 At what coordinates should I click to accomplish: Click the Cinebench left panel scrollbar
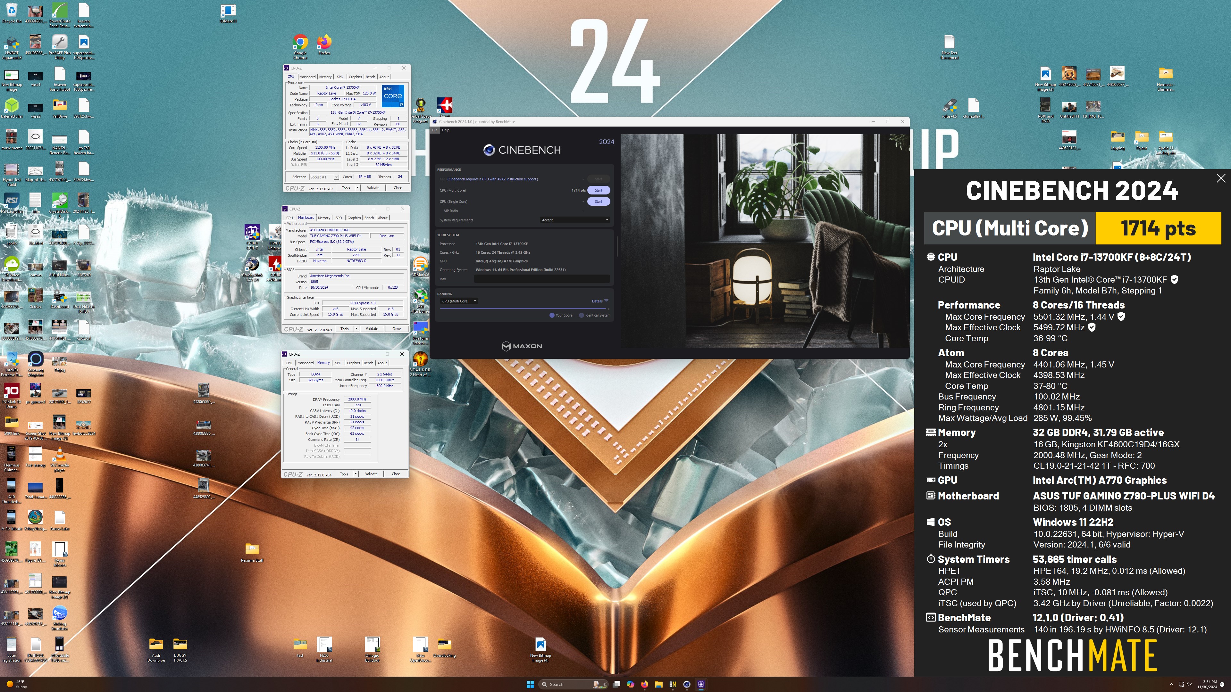pos(617,246)
